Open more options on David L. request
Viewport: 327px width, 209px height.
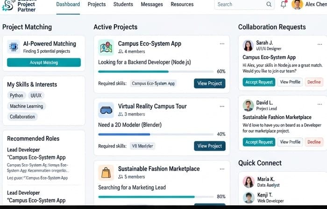(x=320, y=104)
